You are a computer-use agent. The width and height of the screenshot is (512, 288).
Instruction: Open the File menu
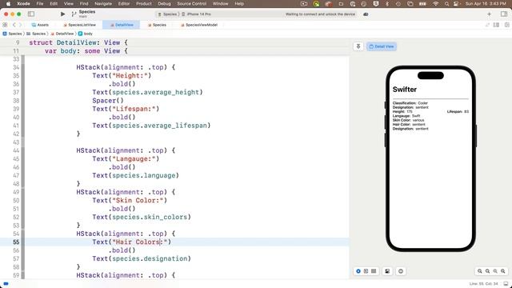tap(40, 3)
